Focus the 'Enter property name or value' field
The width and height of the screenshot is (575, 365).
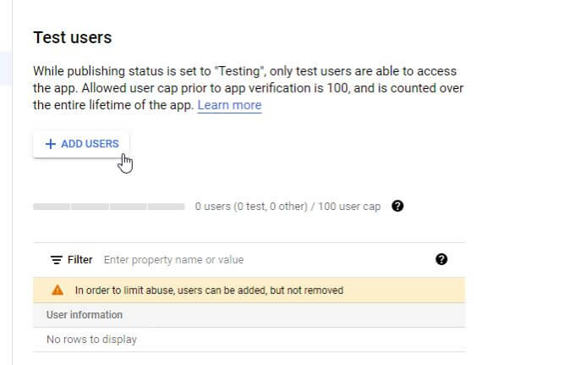click(173, 260)
